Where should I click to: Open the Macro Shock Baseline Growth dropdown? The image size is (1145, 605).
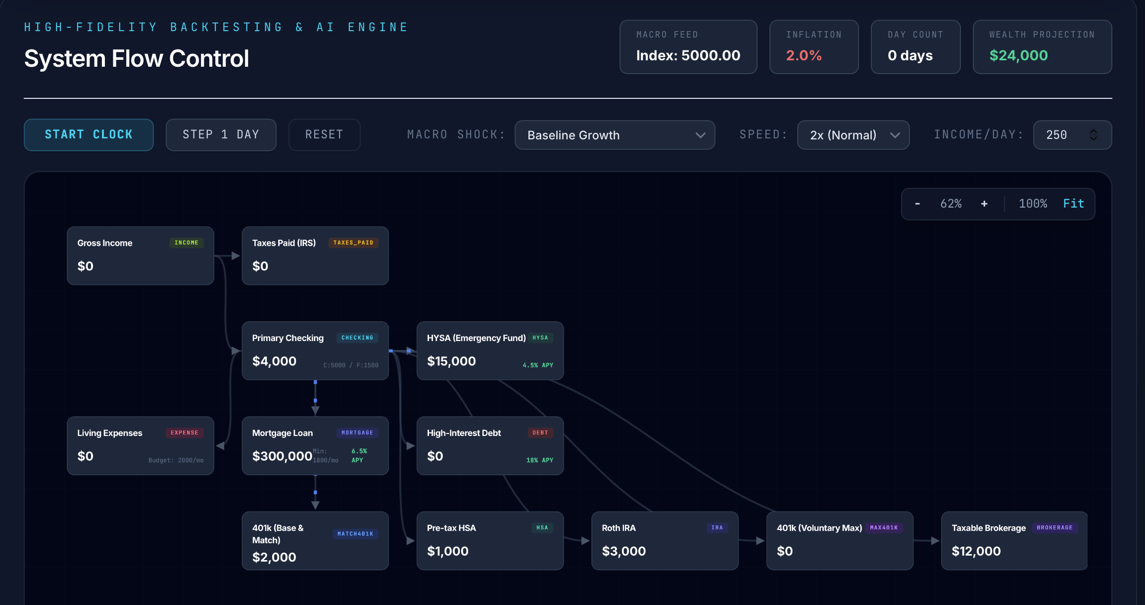(x=615, y=135)
